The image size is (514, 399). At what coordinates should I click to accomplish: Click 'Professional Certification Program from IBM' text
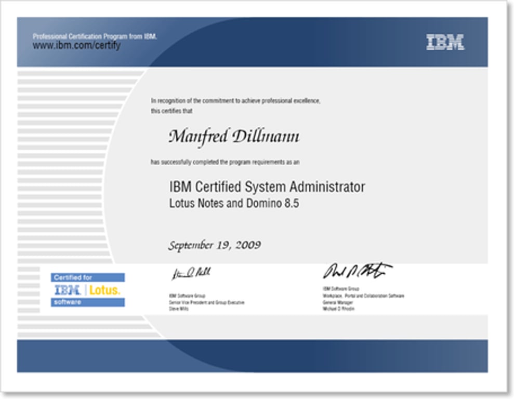click(x=95, y=36)
